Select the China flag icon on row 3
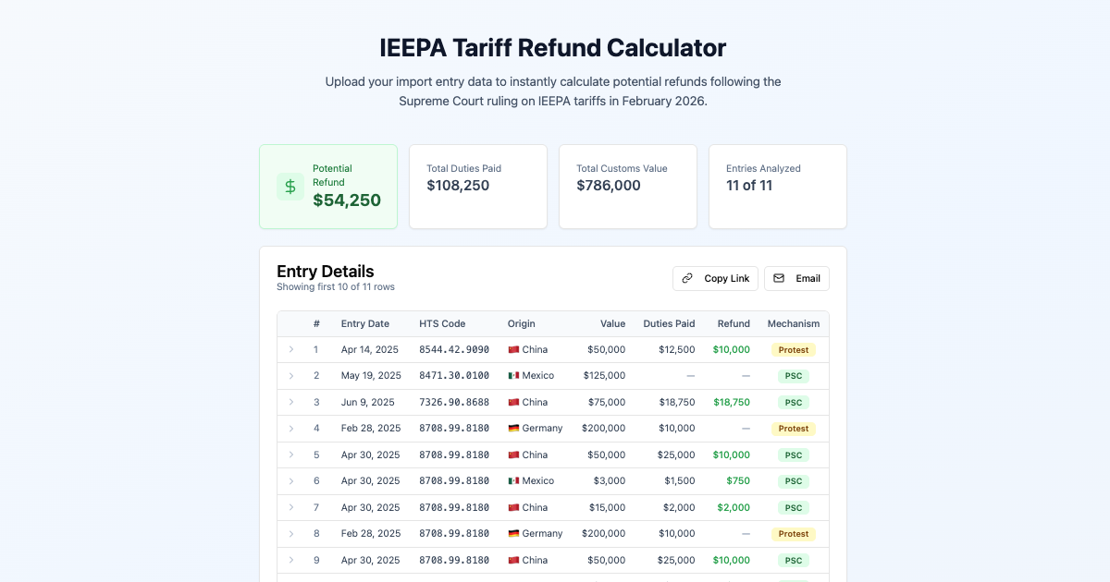The image size is (1110, 582). (512, 402)
